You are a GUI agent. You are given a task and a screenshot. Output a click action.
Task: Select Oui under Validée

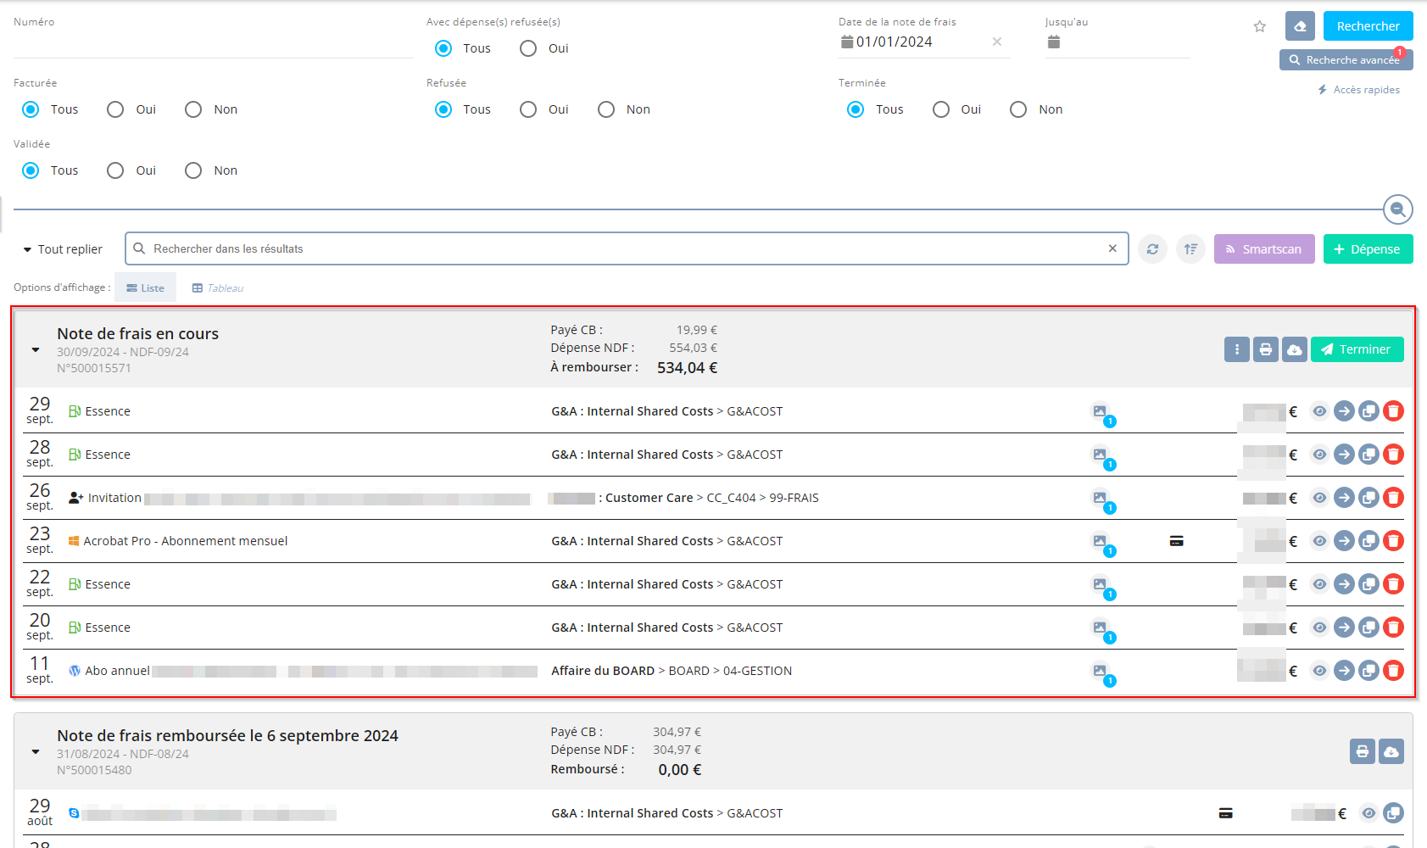[115, 170]
